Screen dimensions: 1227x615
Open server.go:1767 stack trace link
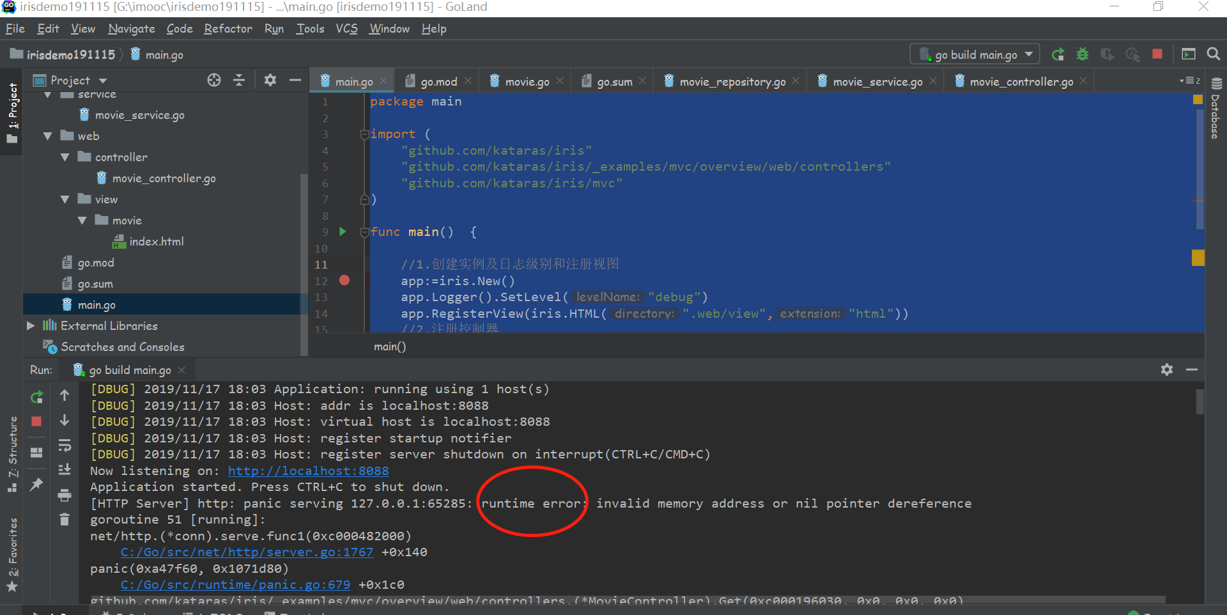(x=247, y=552)
